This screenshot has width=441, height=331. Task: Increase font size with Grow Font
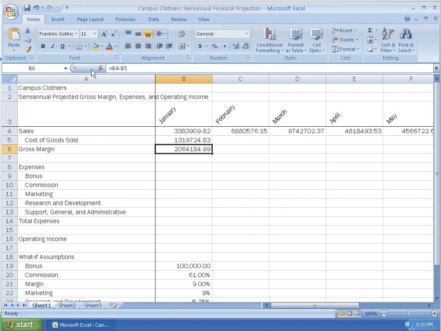(x=104, y=34)
